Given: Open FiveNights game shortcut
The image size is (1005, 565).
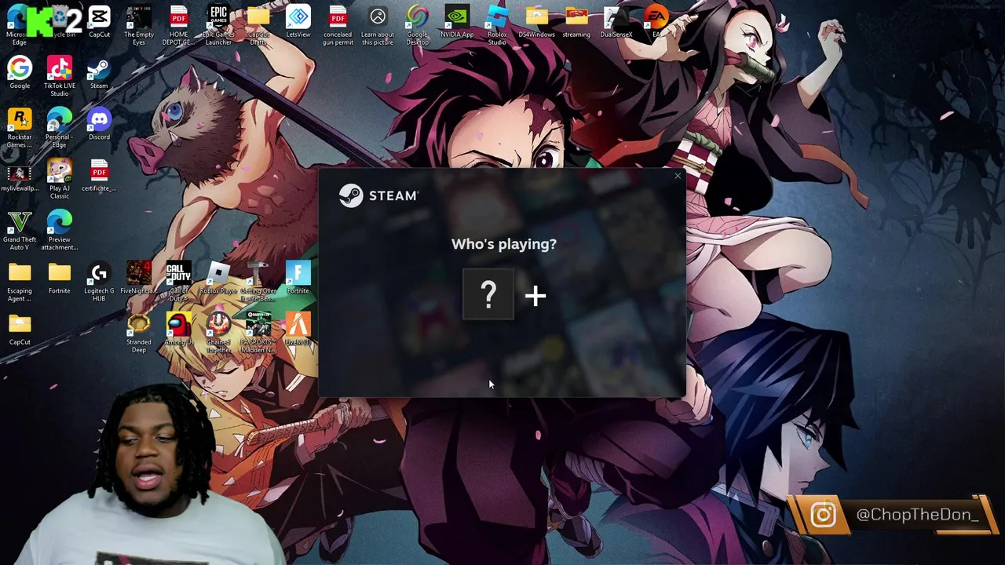Looking at the screenshot, I should tap(139, 278).
